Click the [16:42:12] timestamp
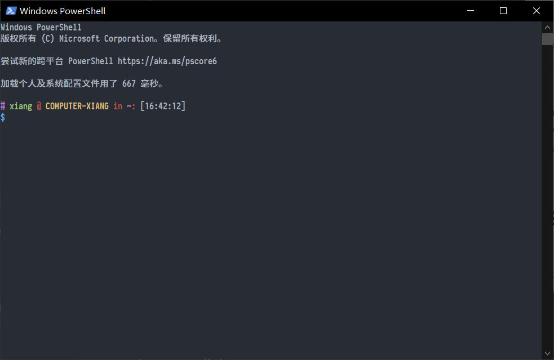Viewport: 554px width, 360px height. coord(162,106)
